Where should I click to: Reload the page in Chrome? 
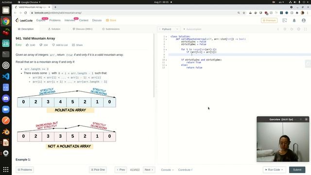click(x=26, y=13)
